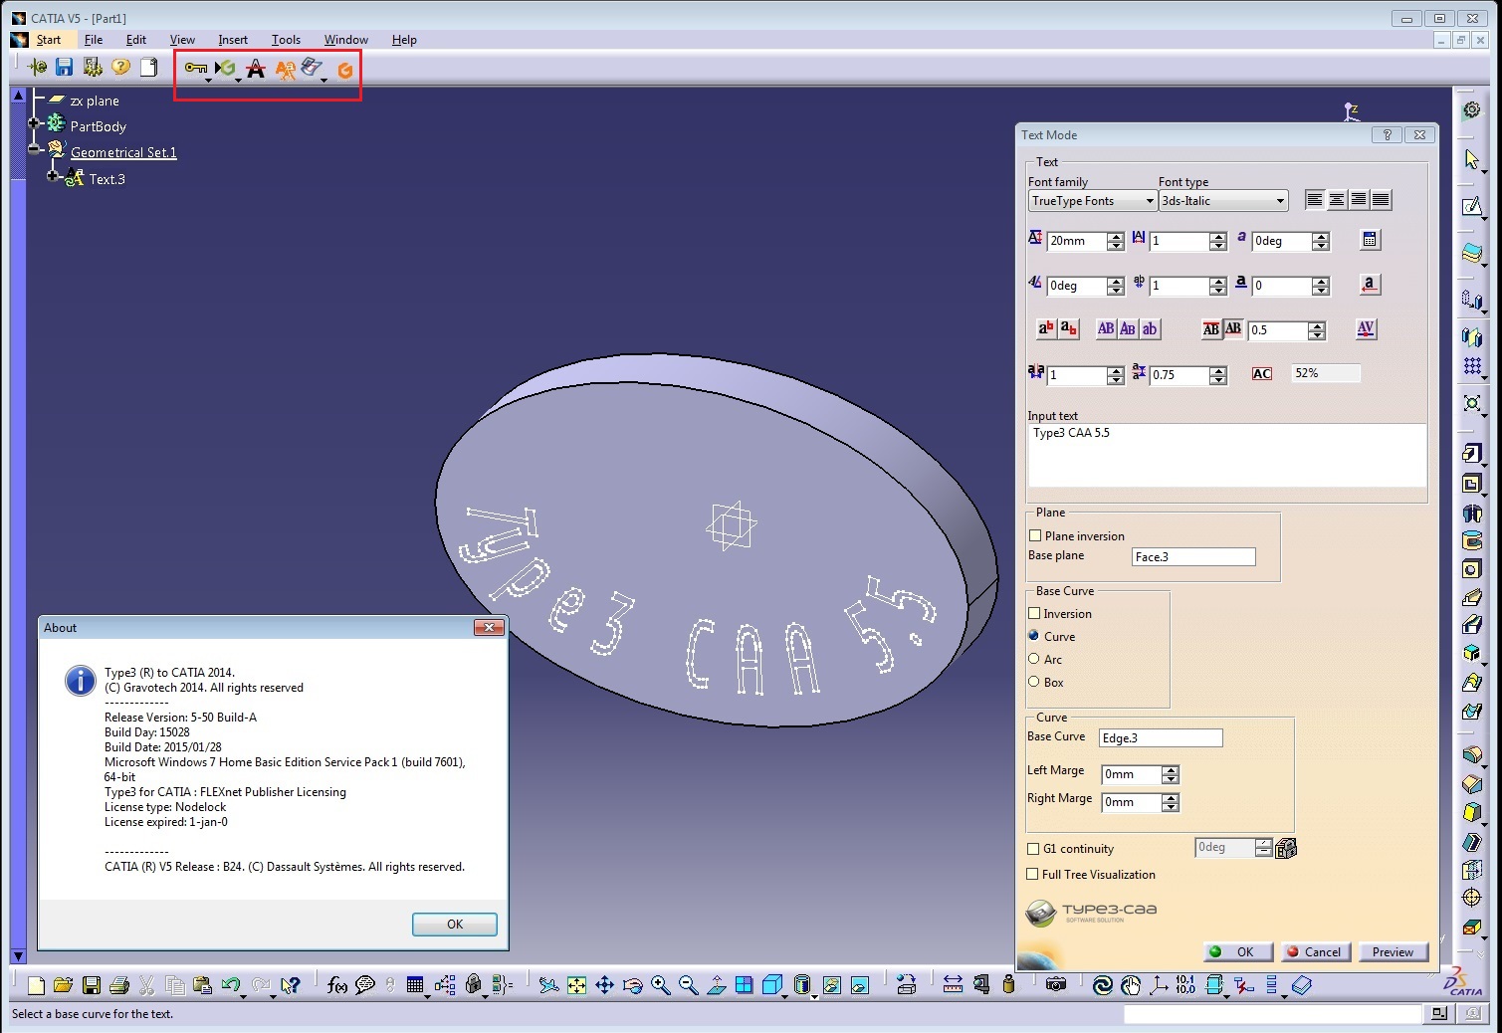The height and width of the screenshot is (1033, 1502).
Task: Open the calculator table icon in Text Mode
Action: 1370,239
